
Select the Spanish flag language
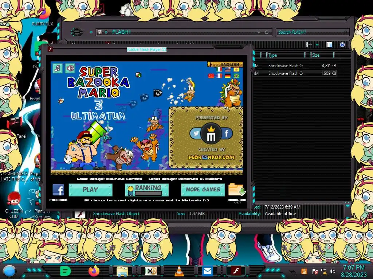pyautogui.click(x=236, y=69)
